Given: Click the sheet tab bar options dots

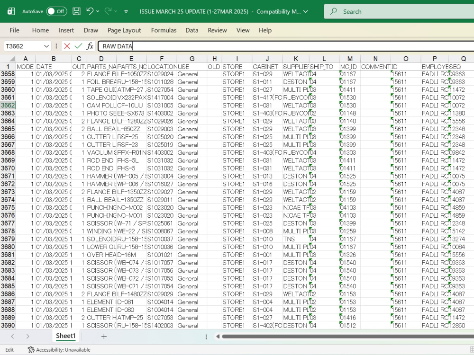Looking at the screenshot, I should click(206, 337).
